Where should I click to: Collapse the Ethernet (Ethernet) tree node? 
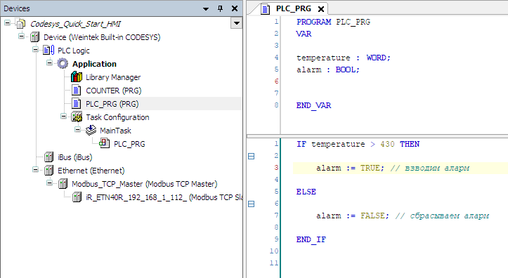pos(35,170)
